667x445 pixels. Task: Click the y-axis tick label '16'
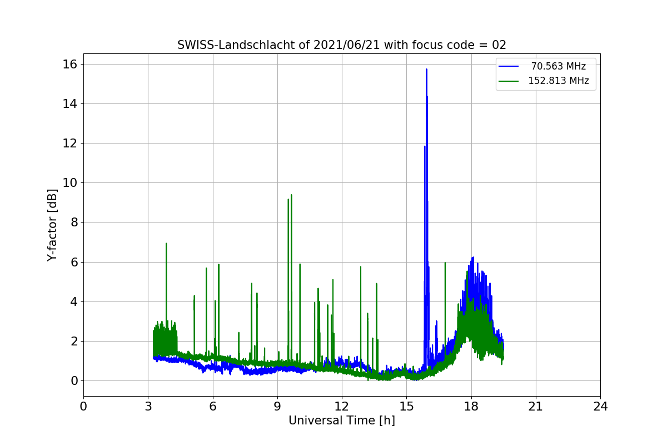(71, 64)
